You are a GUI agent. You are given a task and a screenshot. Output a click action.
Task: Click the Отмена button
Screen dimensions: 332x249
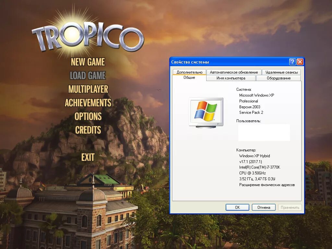point(264,207)
